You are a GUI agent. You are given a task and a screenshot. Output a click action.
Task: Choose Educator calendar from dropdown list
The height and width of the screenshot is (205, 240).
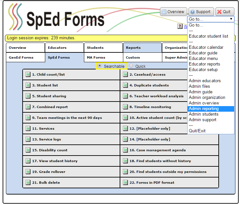point(206,47)
